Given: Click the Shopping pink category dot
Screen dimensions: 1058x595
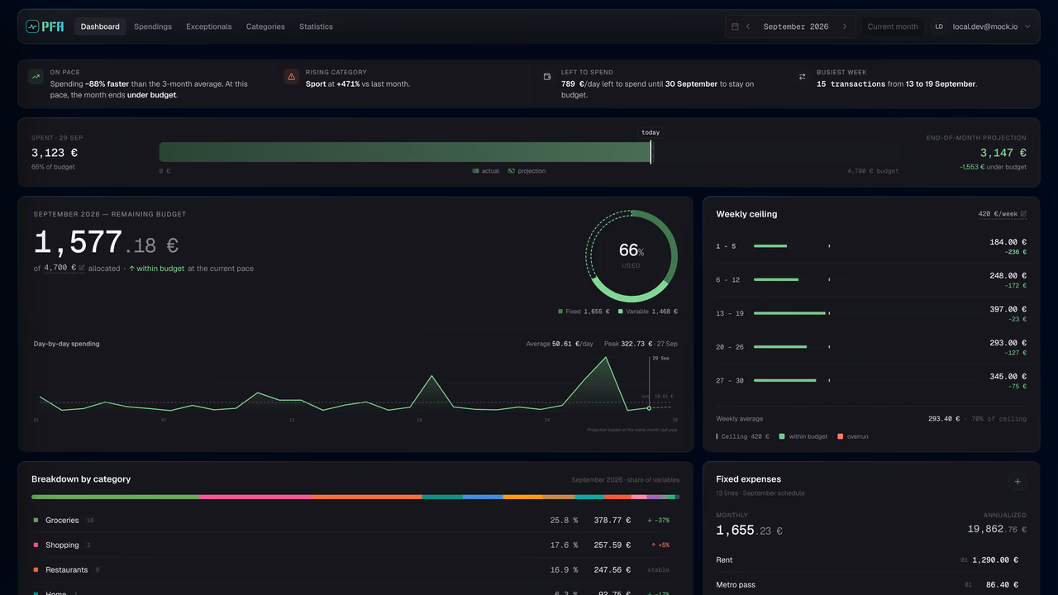Looking at the screenshot, I should coord(36,545).
